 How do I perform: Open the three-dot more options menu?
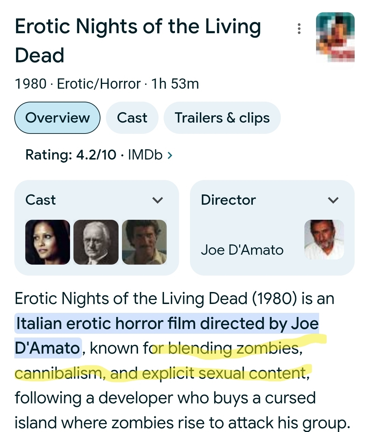click(x=299, y=29)
